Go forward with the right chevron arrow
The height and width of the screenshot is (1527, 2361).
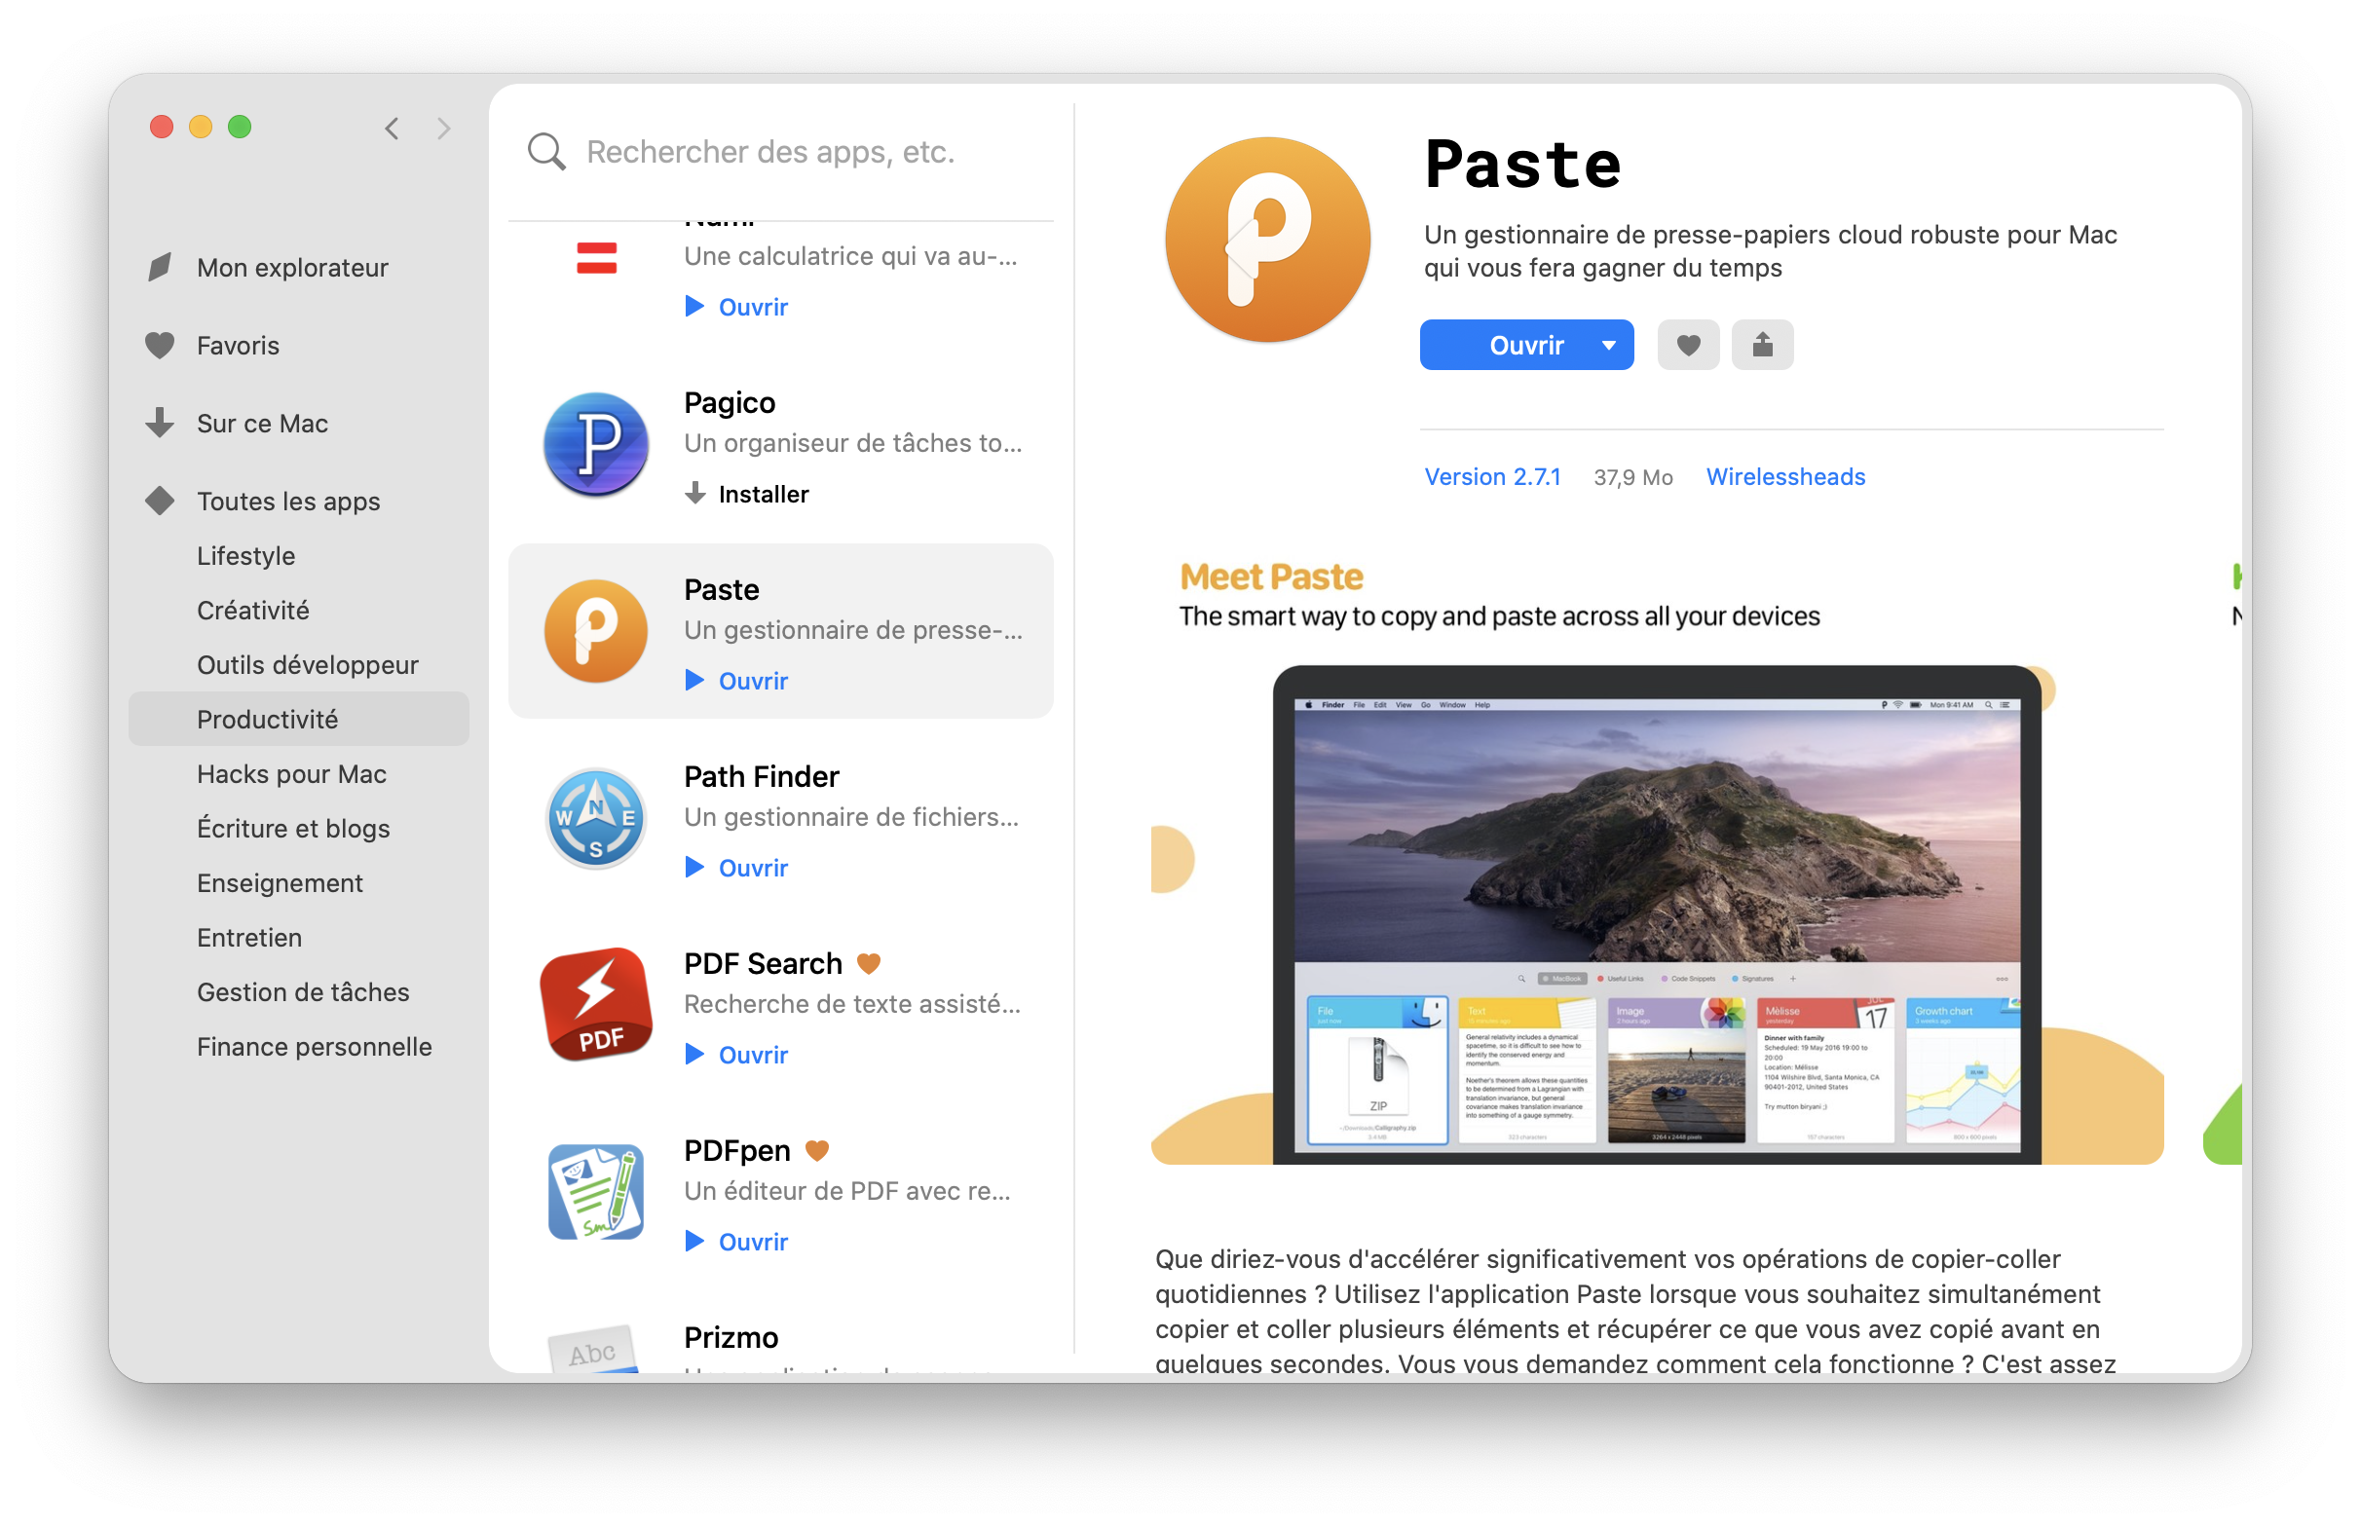pyautogui.click(x=443, y=129)
